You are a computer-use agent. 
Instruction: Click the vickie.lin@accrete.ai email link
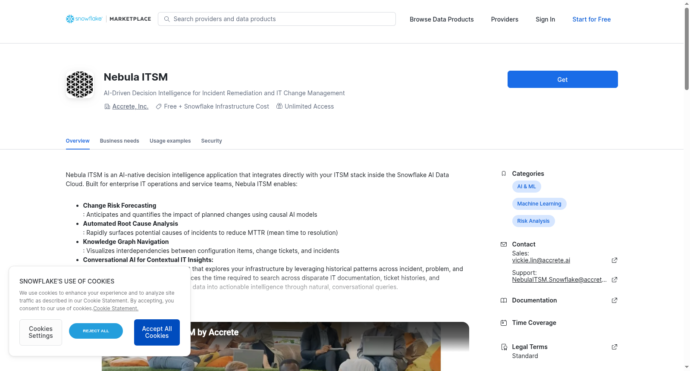(541, 260)
